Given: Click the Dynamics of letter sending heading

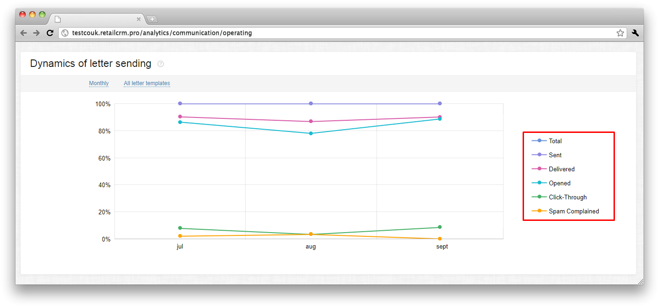Looking at the screenshot, I should pos(90,64).
